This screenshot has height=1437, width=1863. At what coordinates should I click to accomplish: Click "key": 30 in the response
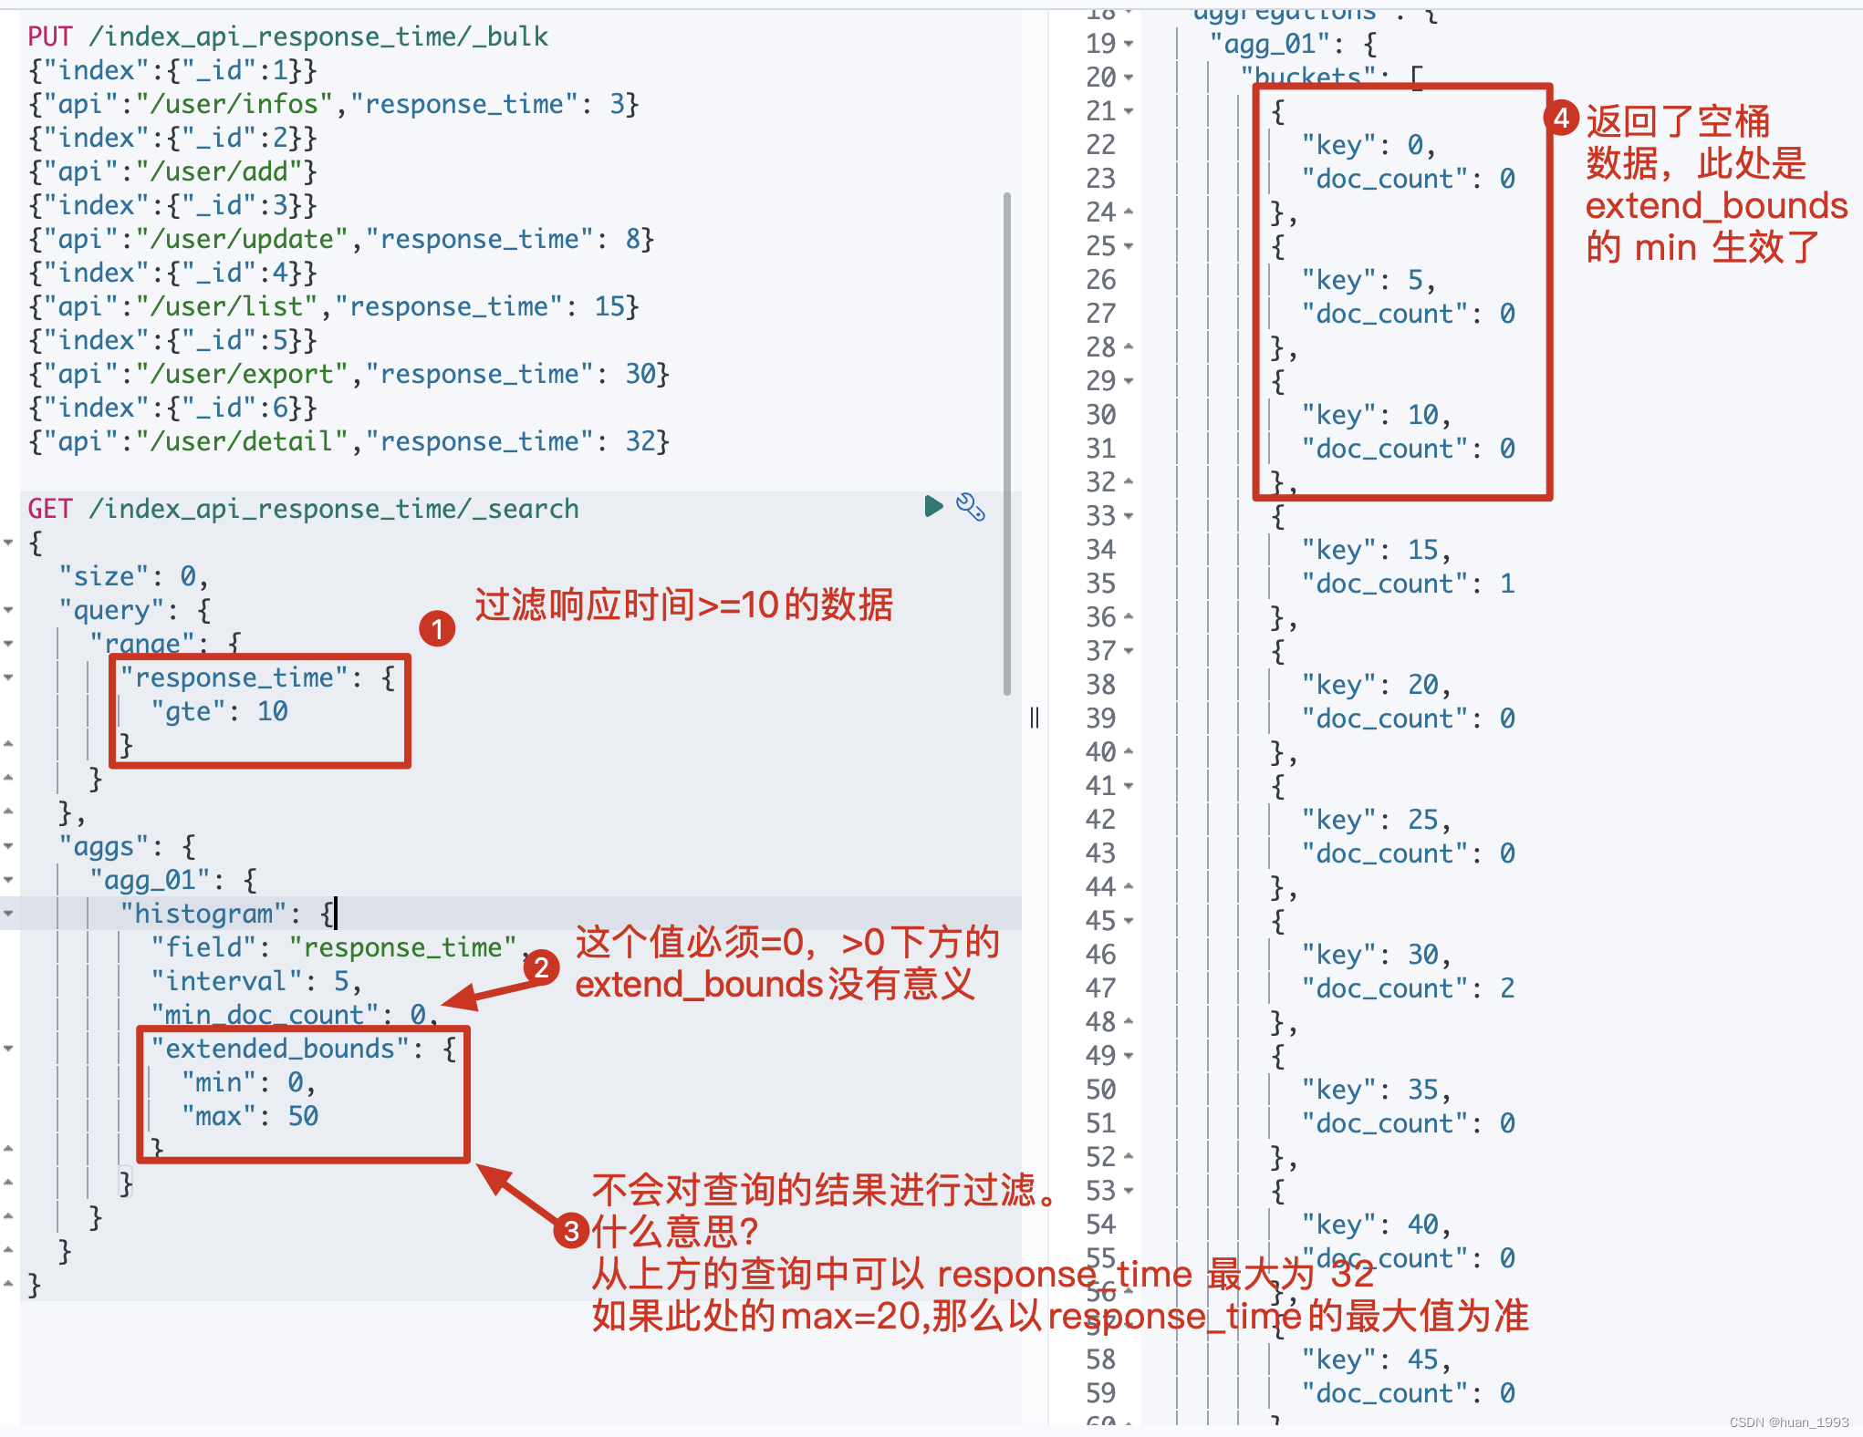1376,955
